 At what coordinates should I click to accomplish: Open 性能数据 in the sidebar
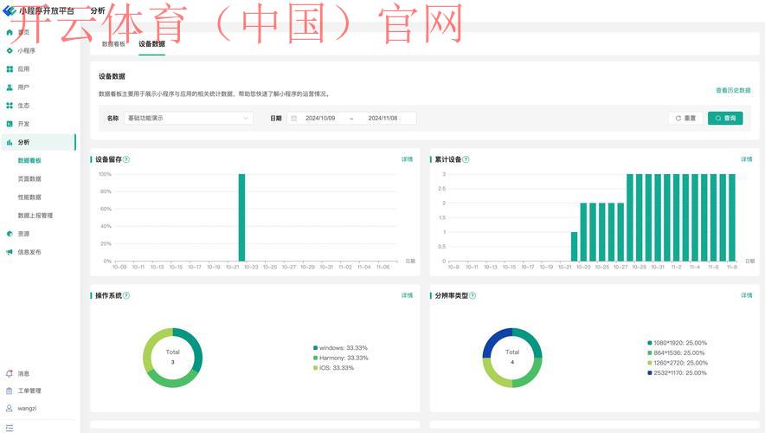[29, 197]
